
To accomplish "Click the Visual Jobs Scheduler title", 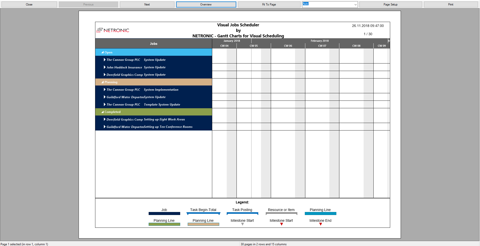I will point(238,25).
